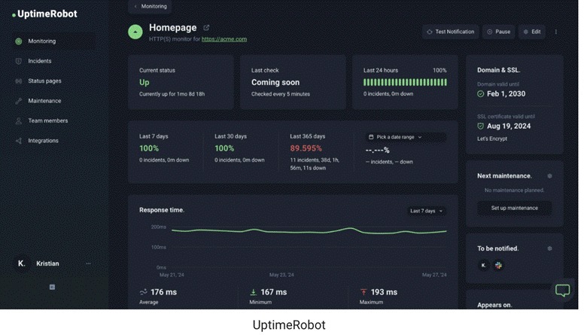Click the Test Notification button
This screenshot has width=587, height=335.
coord(450,32)
